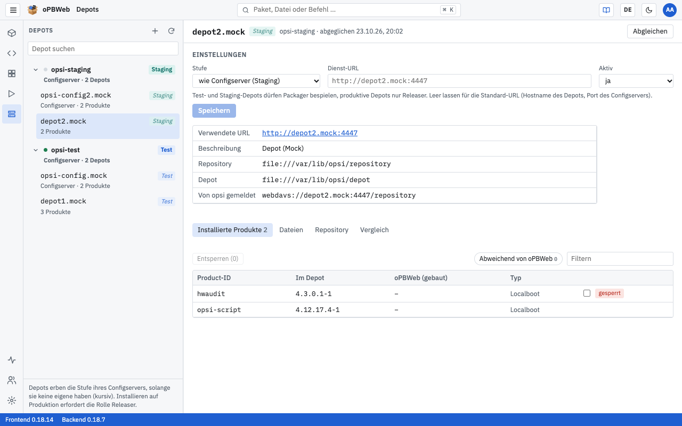Refresh the depots list
The width and height of the screenshot is (682, 426).
(x=172, y=31)
